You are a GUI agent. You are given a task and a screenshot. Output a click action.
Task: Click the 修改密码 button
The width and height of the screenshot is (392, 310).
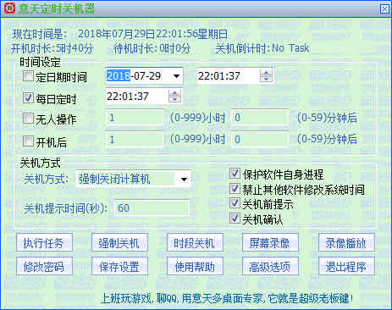[44, 266]
